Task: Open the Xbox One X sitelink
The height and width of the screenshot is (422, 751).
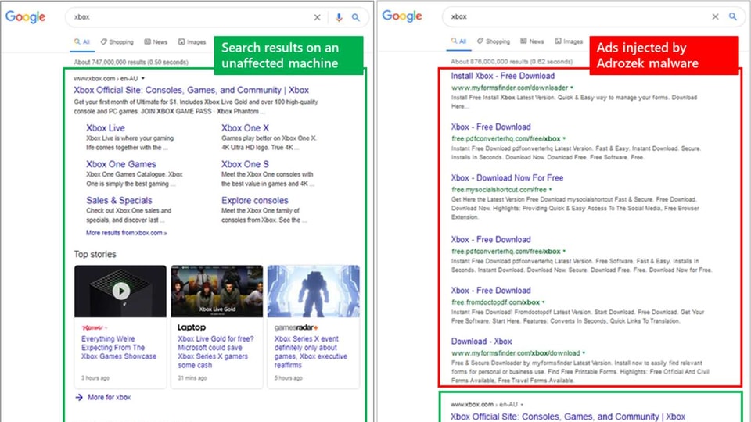Action: pos(245,127)
